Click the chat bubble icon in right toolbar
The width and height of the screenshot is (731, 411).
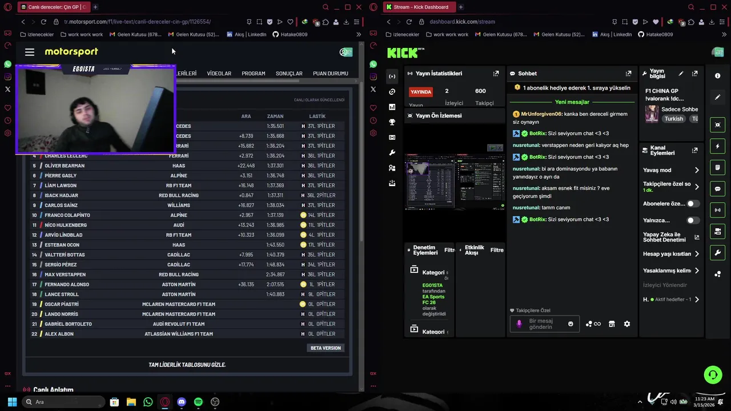click(718, 189)
